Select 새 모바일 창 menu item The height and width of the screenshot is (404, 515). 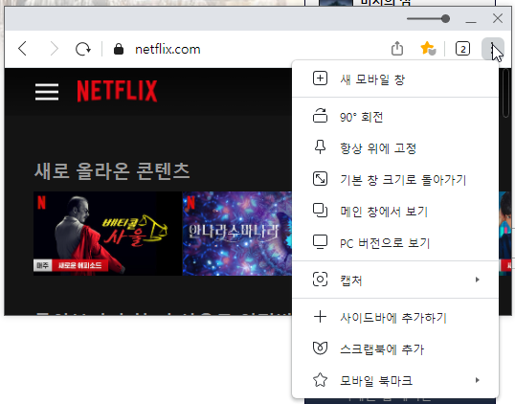pyautogui.click(x=395, y=79)
